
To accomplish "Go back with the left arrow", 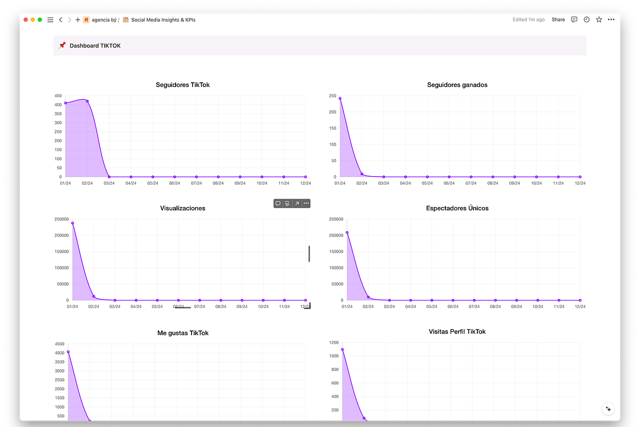I will tap(61, 20).
